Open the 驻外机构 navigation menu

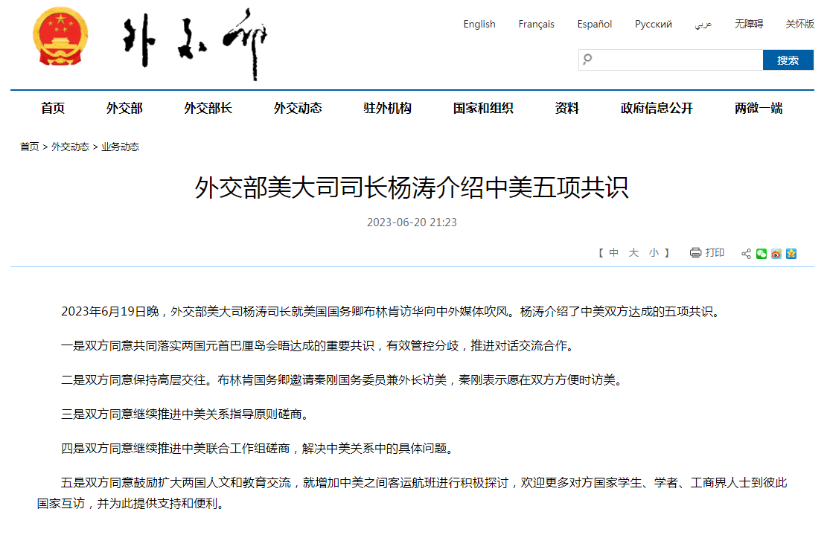point(387,109)
